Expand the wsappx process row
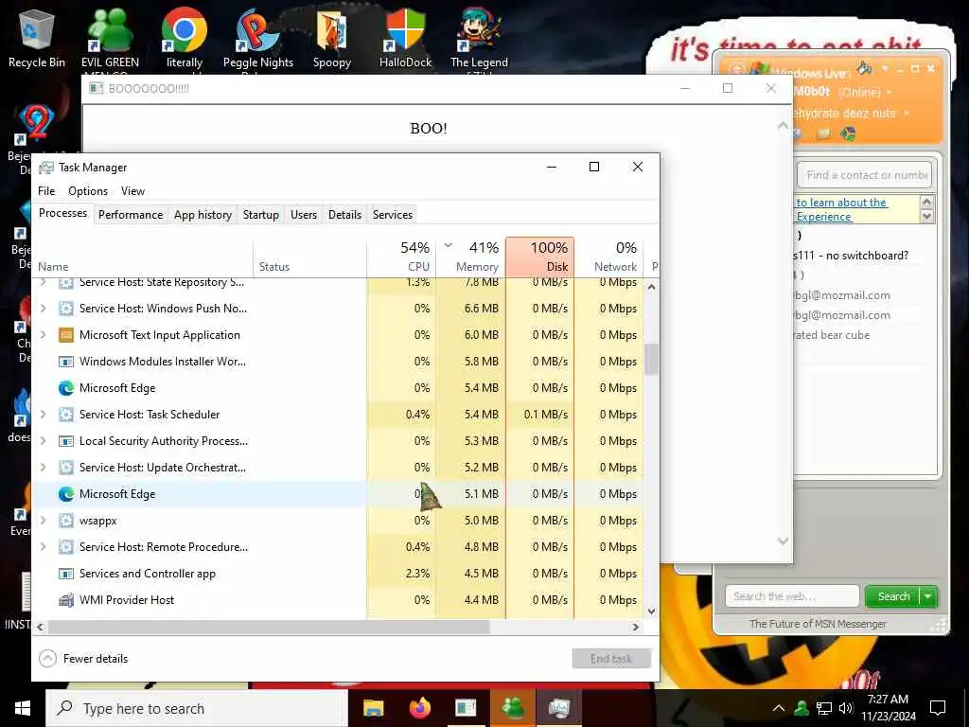Screen dimensions: 969x727 [43, 522]
